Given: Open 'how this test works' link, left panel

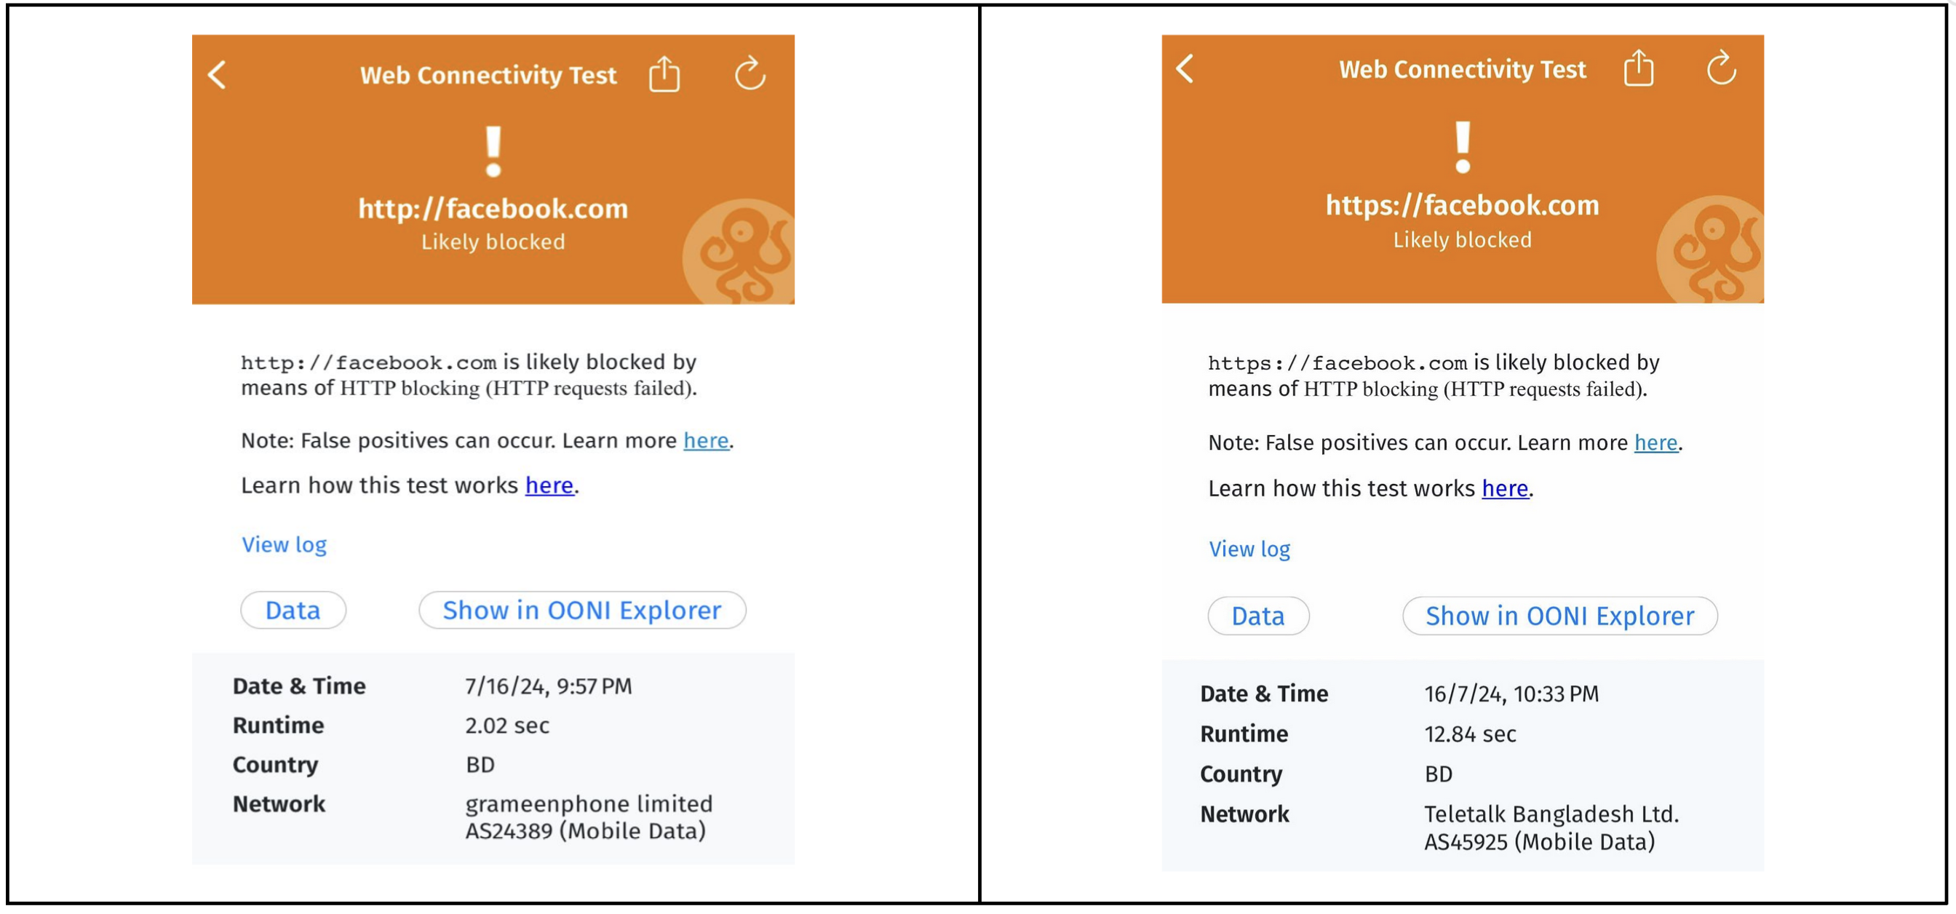Looking at the screenshot, I should point(549,486).
